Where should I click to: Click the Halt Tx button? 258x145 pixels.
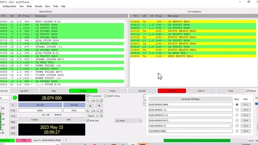[x=201, y=91]
